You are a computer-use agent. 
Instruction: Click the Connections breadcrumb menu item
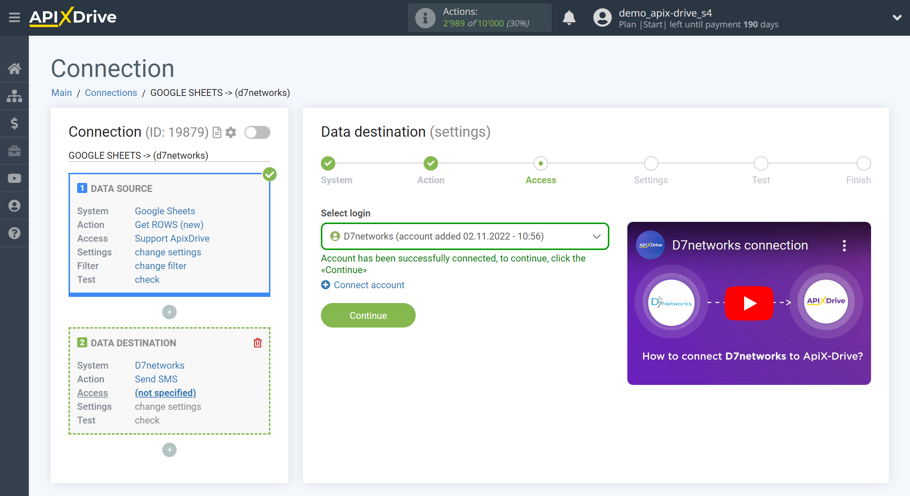(110, 92)
